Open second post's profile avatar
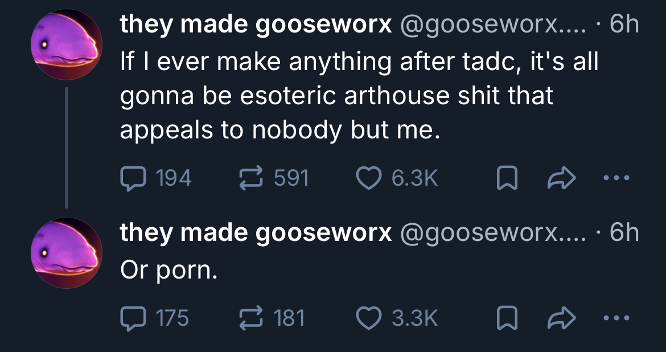The height and width of the screenshot is (352, 666). [66, 252]
